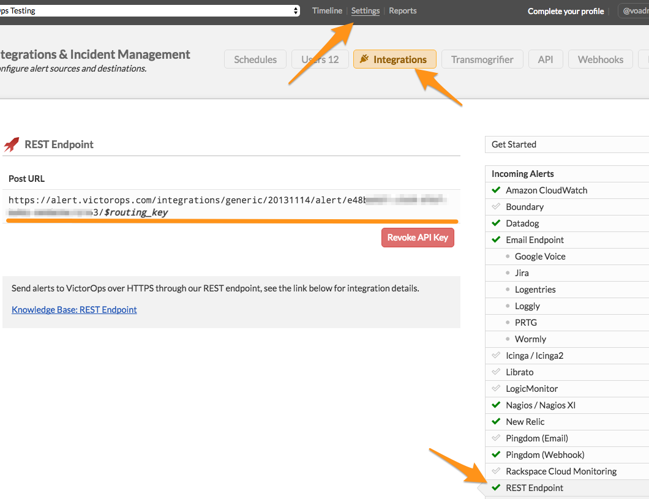Open the API tab

point(546,59)
